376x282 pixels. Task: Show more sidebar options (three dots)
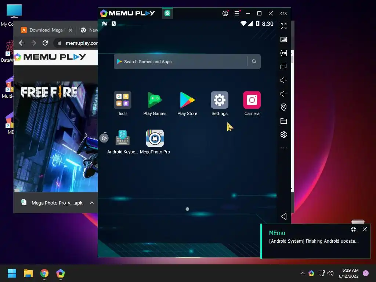[283, 148]
